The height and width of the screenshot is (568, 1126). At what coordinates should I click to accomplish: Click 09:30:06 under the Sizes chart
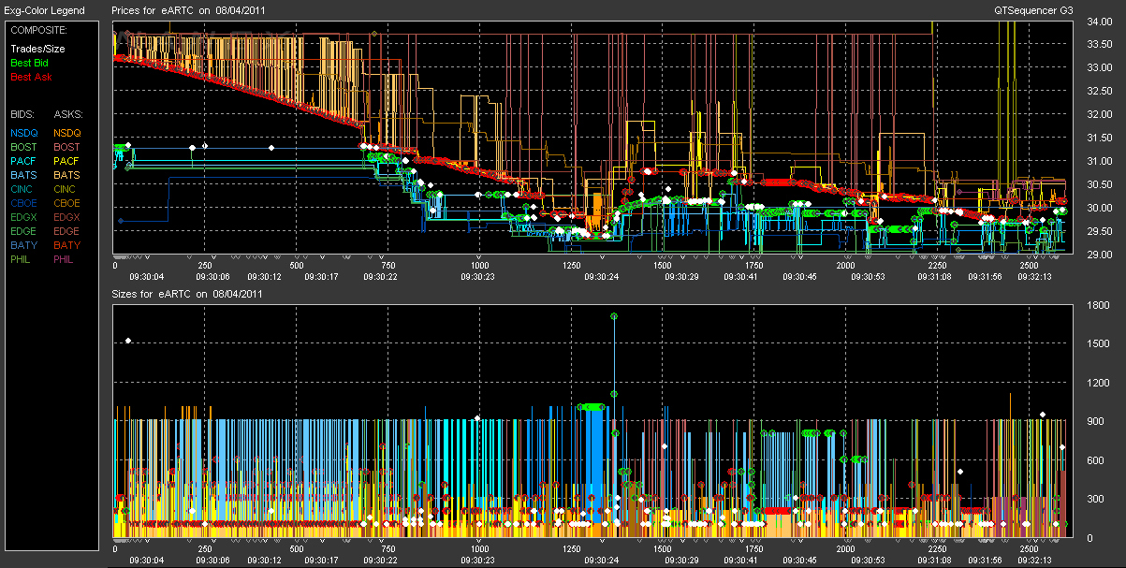click(x=214, y=561)
